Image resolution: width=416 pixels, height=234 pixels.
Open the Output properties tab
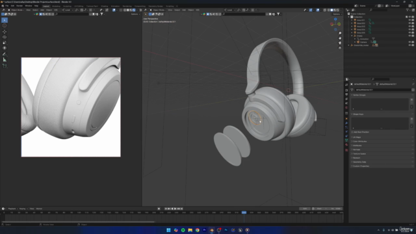point(346,94)
